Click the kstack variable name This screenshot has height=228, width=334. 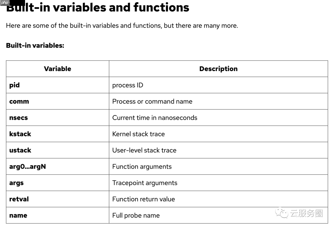(20, 134)
